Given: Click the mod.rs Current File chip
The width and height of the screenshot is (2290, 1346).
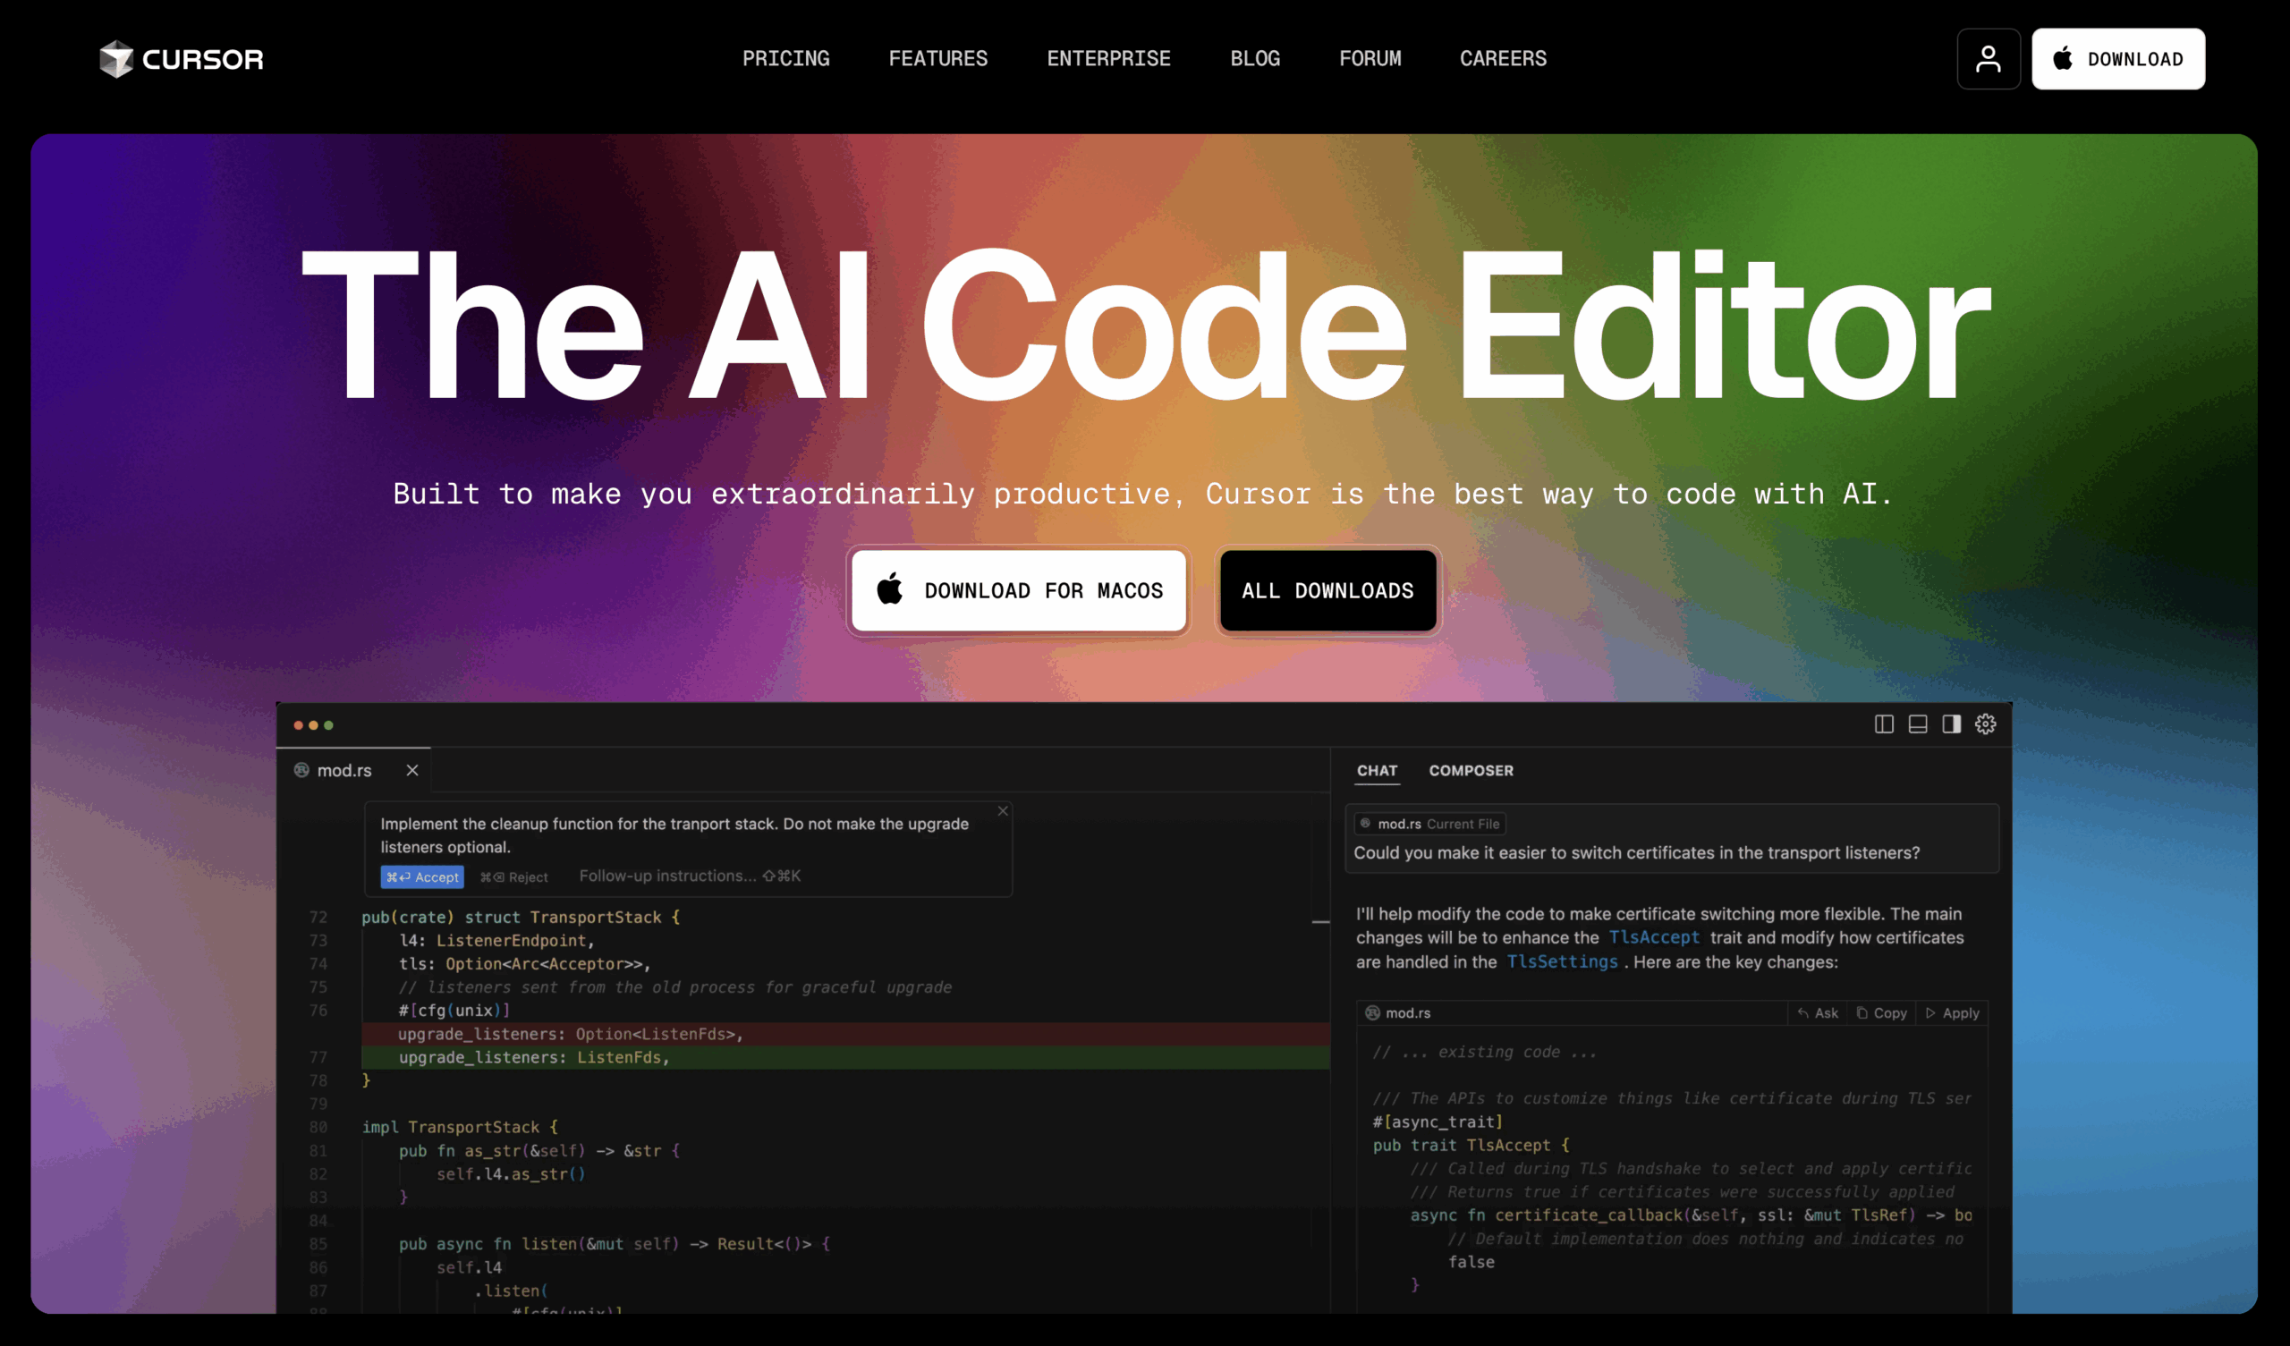Looking at the screenshot, I should click(1429, 825).
